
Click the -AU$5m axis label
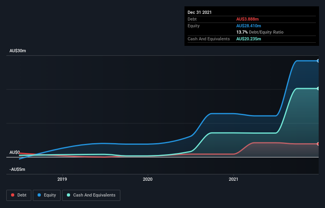[17, 169]
